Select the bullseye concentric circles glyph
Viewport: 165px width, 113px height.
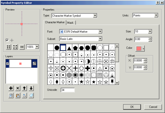tap(69, 75)
